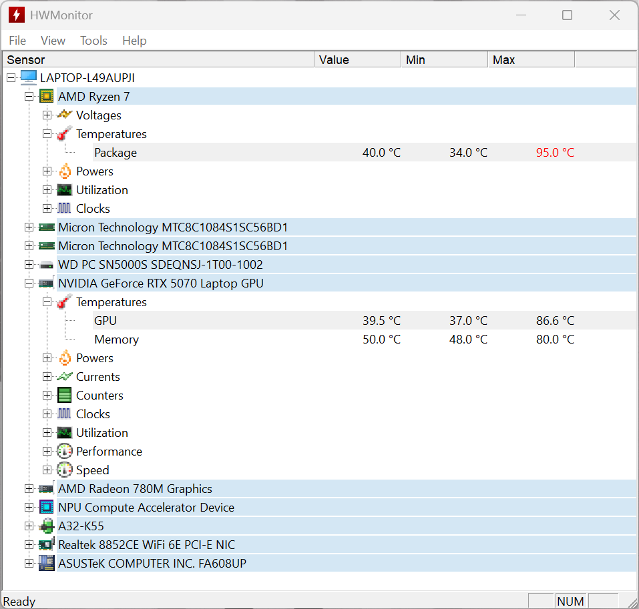Open the View menu
639x609 pixels.
coord(53,41)
